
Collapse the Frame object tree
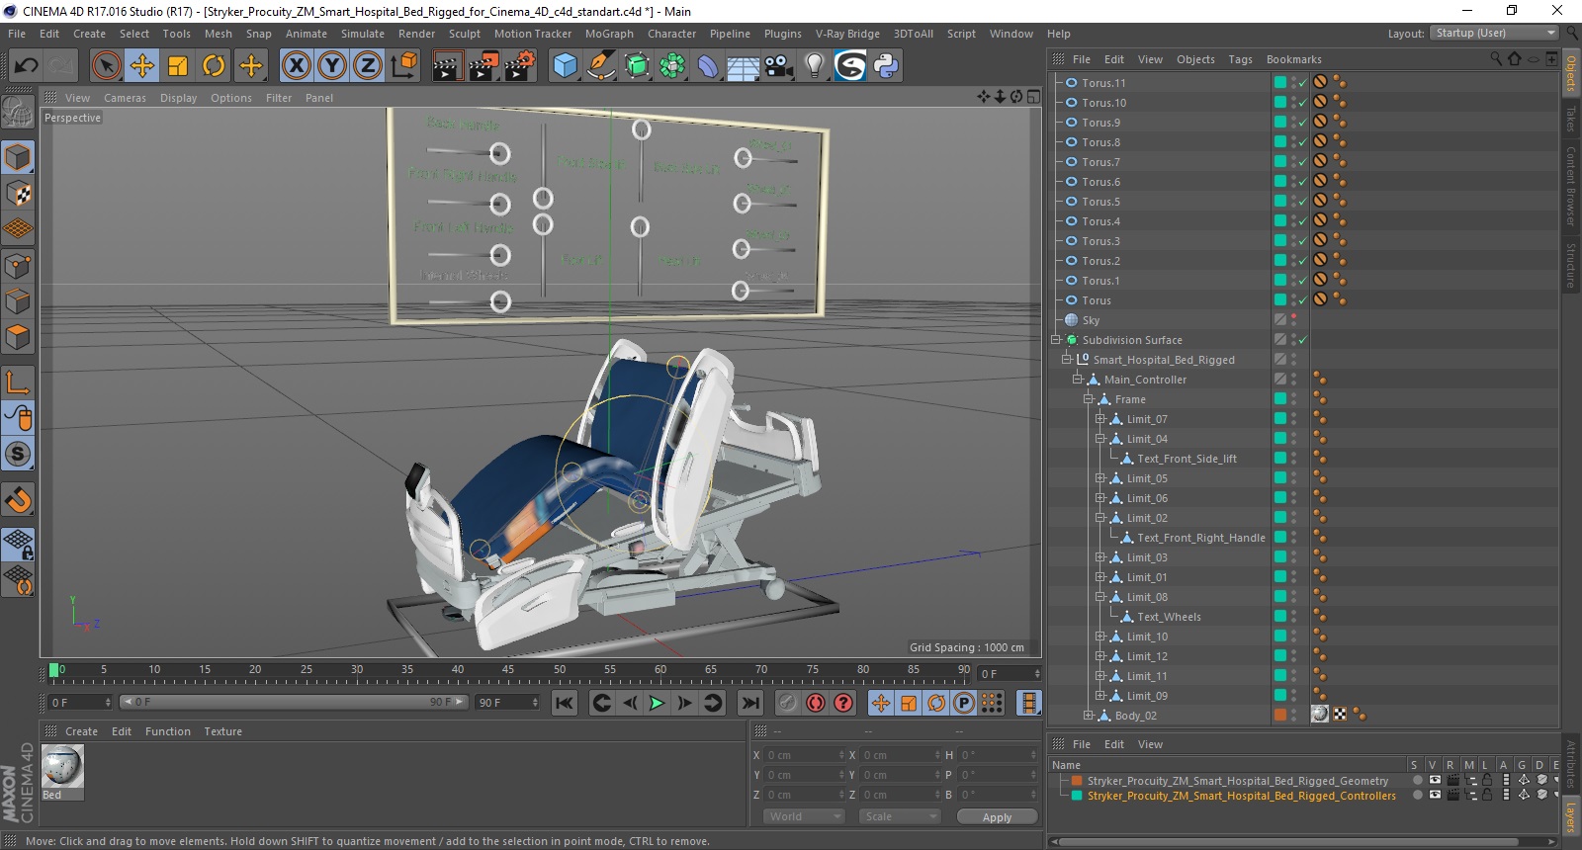pos(1089,399)
